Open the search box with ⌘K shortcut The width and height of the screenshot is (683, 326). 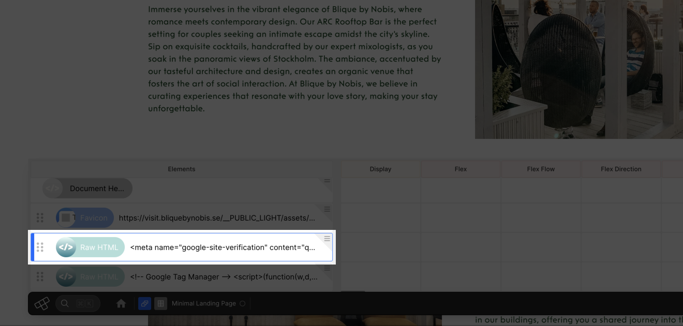click(x=78, y=304)
